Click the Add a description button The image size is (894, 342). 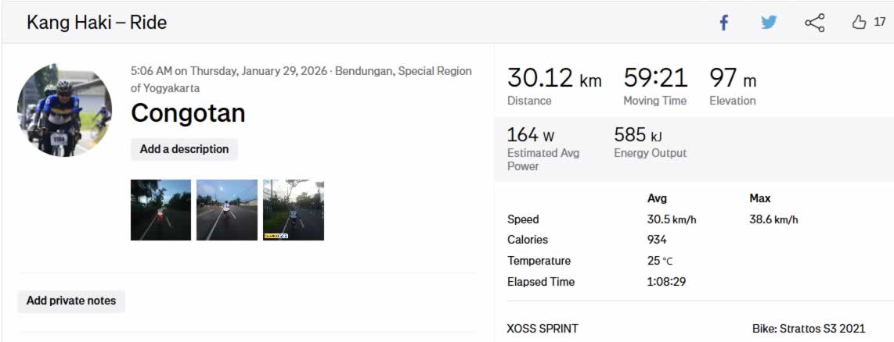pos(184,149)
